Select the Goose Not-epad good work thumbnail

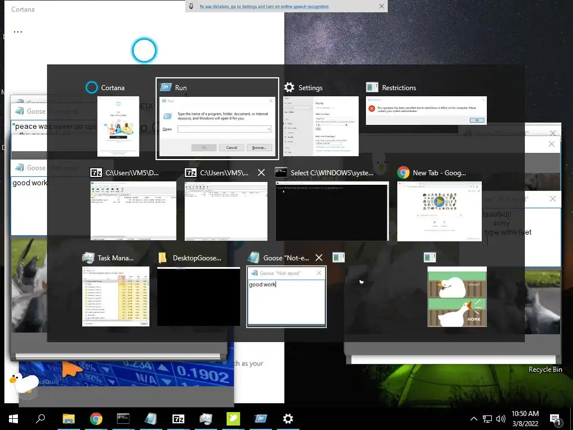tap(286, 297)
